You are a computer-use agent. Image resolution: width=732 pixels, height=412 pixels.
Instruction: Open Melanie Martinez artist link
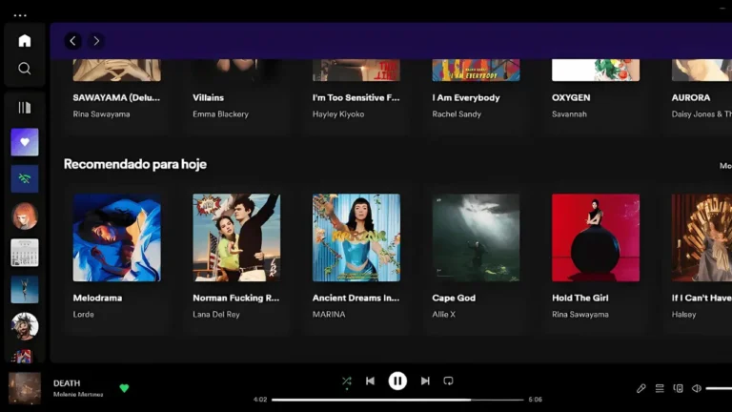point(78,395)
